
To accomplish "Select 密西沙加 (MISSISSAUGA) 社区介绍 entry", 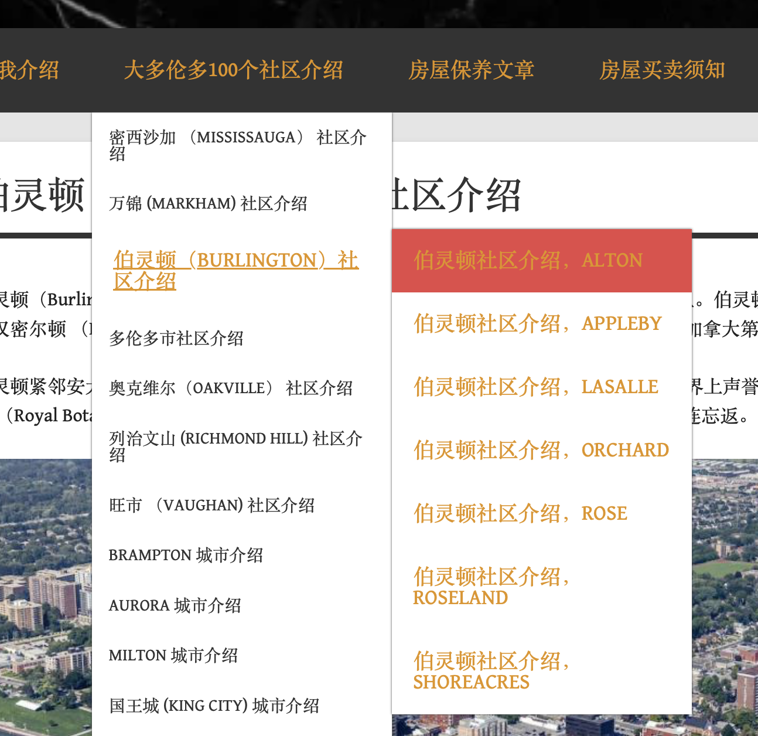I will [x=237, y=145].
